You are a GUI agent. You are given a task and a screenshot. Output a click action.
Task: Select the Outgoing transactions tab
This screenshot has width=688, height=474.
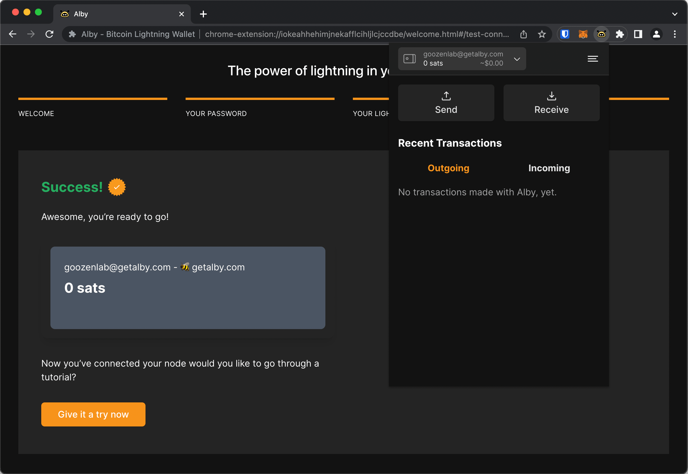(x=449, y=168)
